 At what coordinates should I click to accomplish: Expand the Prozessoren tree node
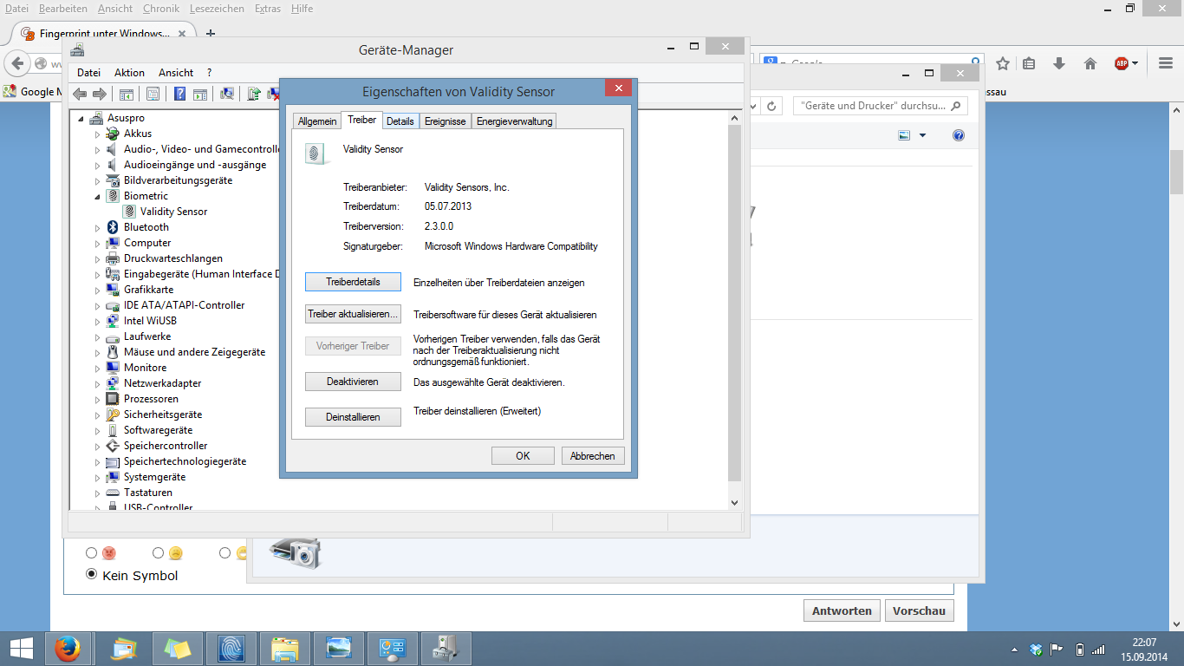pos(98,399)
